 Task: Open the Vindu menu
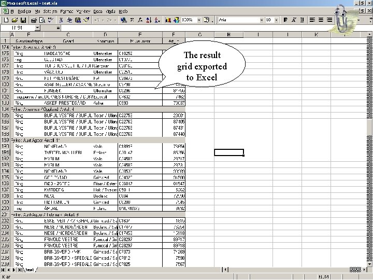110,11
